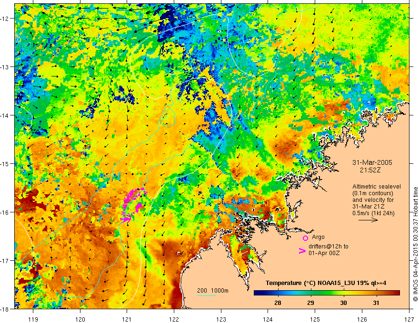Click the latitude -14 axis label
The width and height of the screenshot is (419, 323).
5,115
